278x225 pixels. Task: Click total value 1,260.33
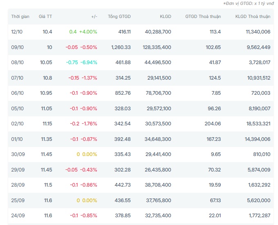coord(121,47)
